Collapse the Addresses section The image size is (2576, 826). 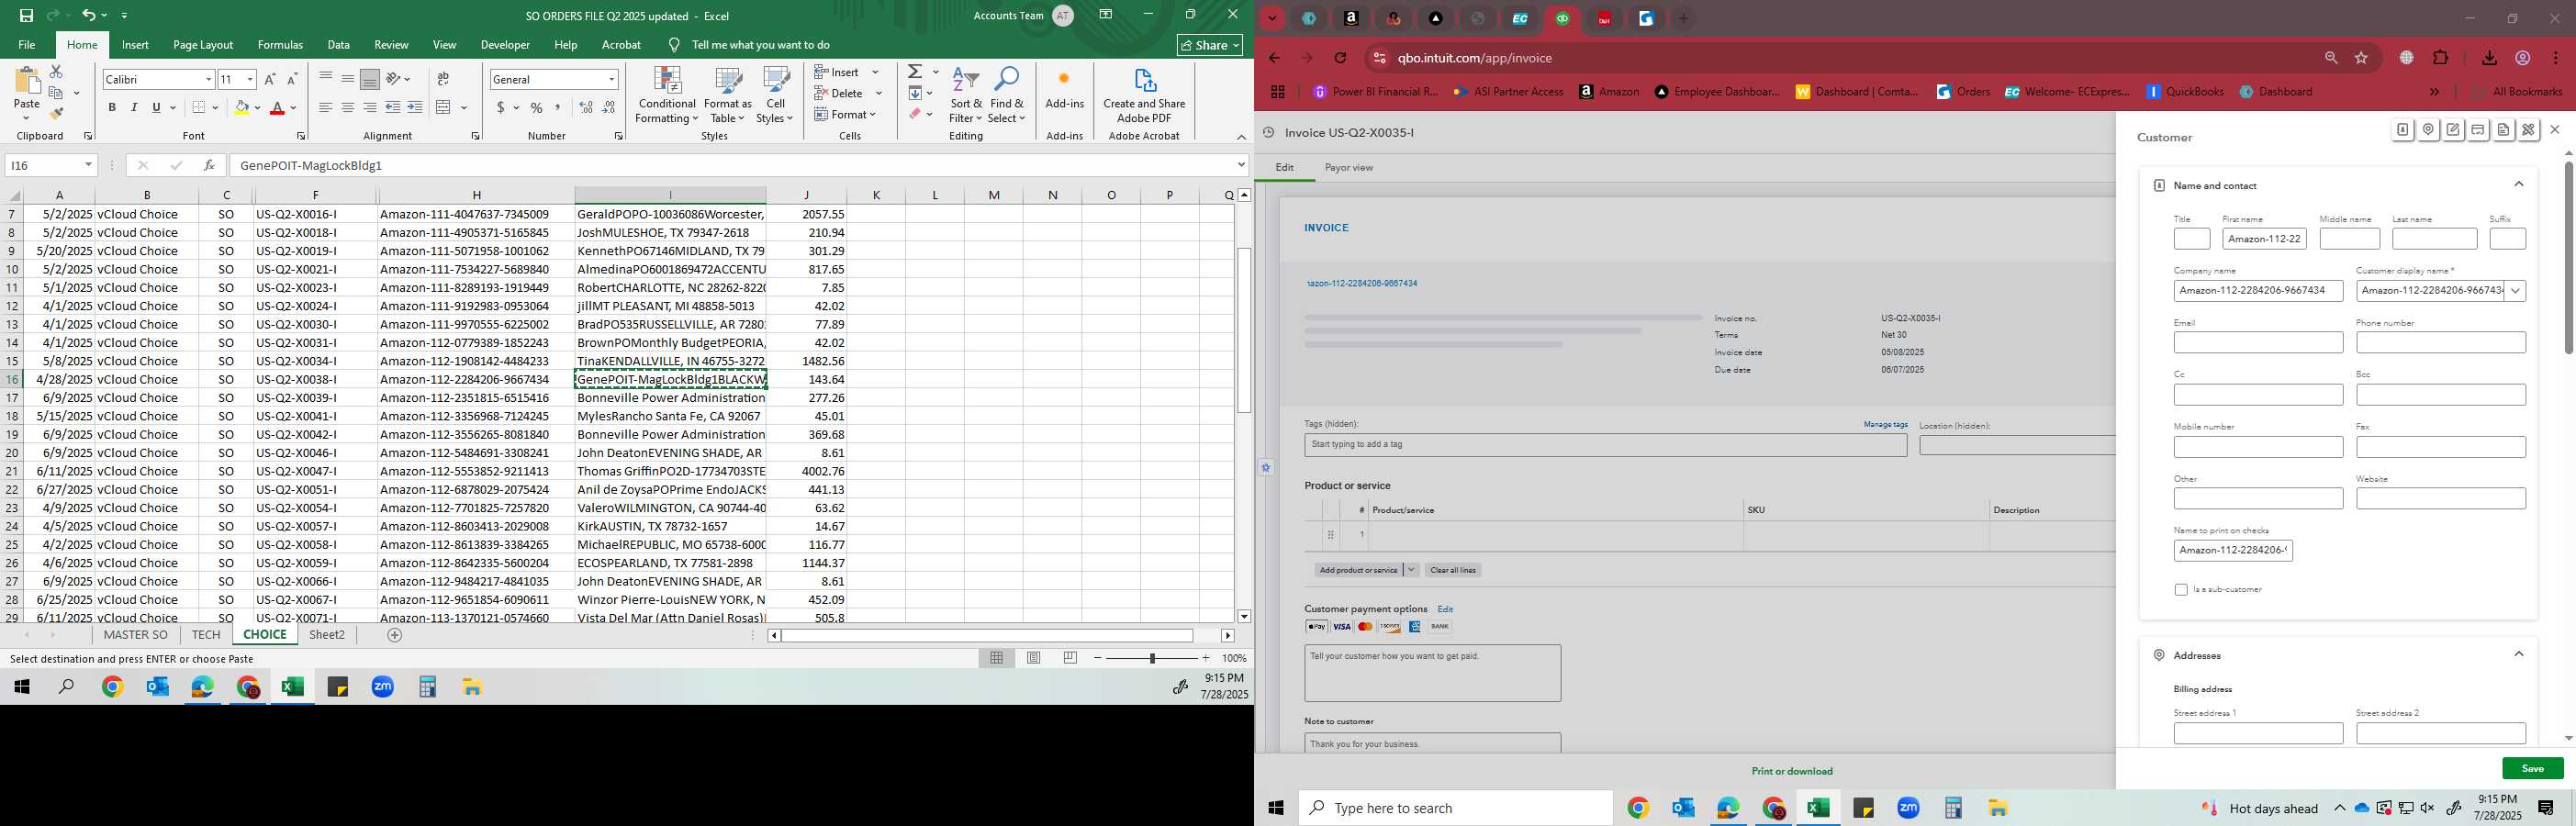tap(2519, 654)
